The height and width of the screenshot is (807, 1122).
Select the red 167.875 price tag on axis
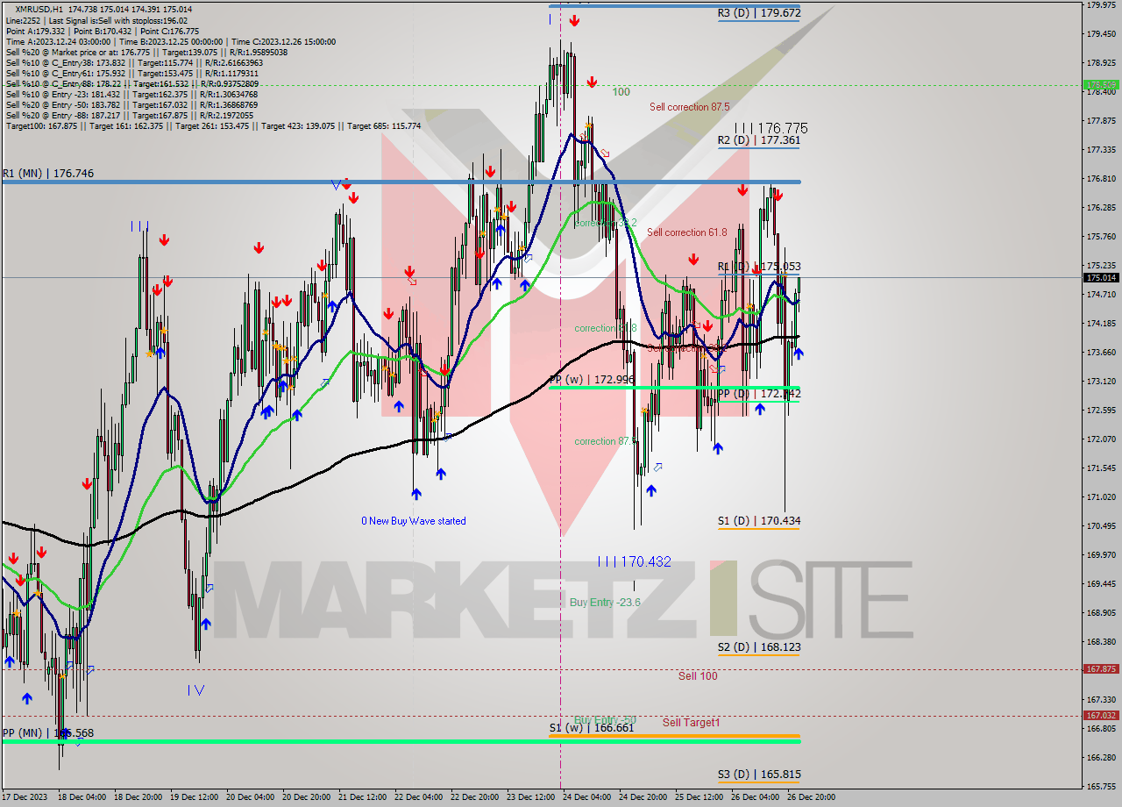tap(1101, 669)
